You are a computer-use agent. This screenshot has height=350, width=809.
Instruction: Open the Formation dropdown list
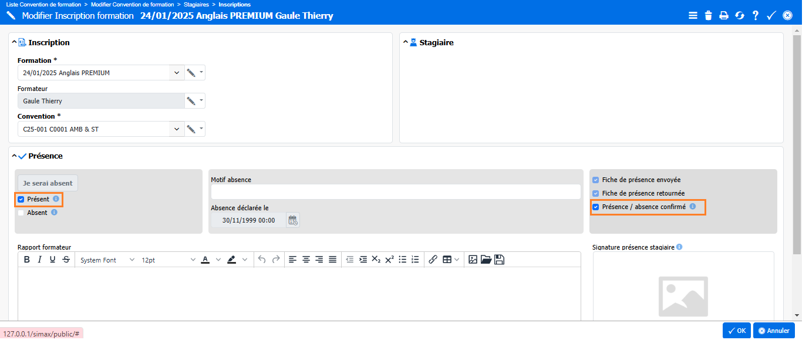[x=176, y=73]
